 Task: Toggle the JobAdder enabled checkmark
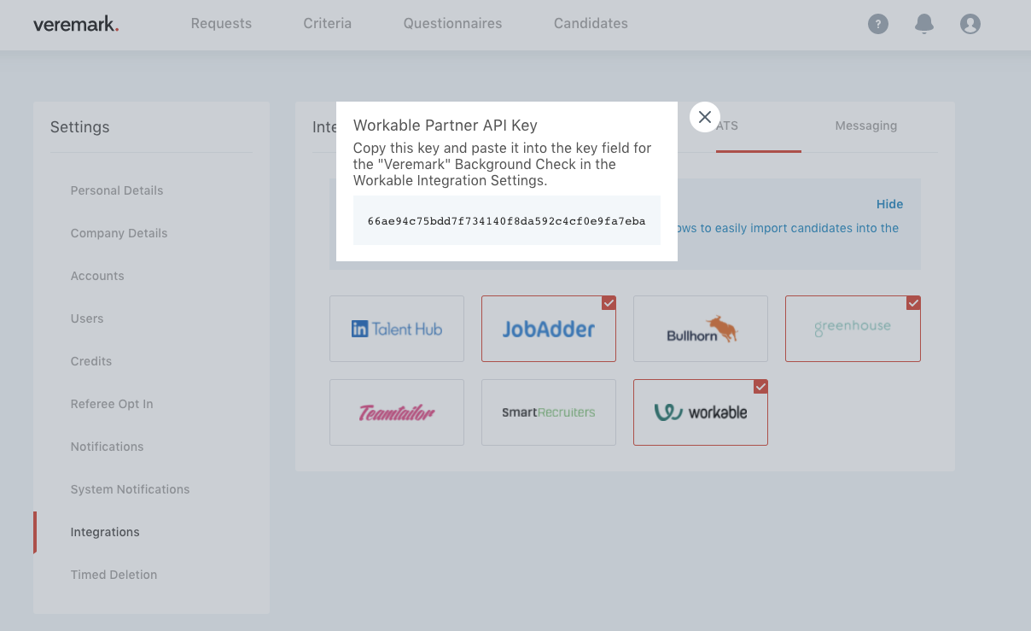(x=609, y=303)
